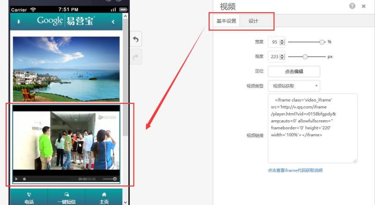Screen dimensions: 375x205
Task: Switch to the 基本设置 tab
Action: click(x=226, y=21)
